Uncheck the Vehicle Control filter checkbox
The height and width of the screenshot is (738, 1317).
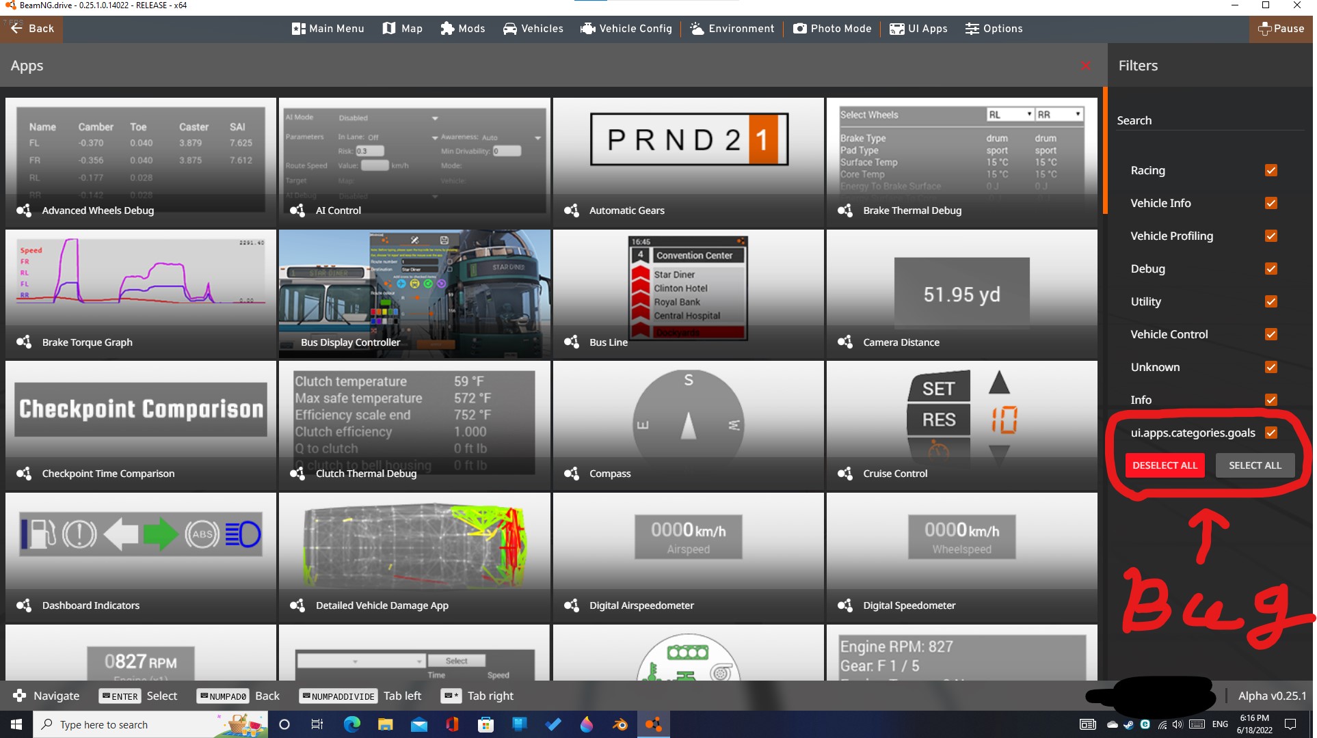pos(1271,334)
